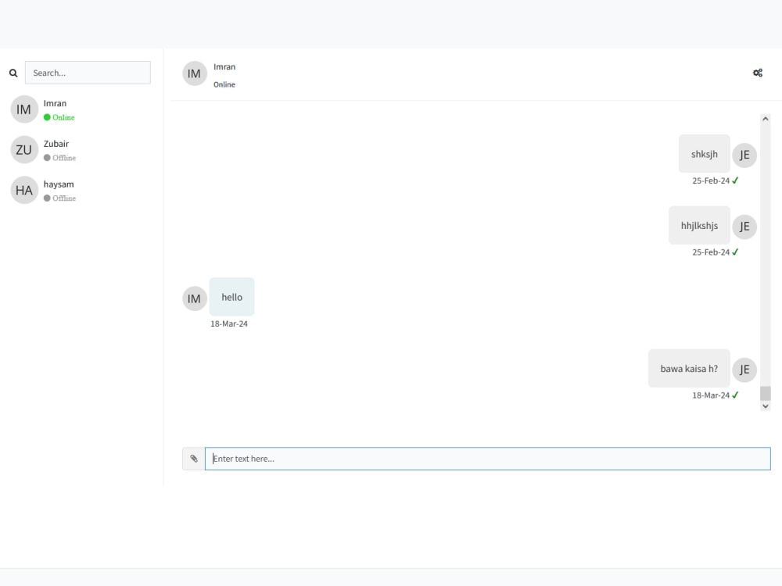Viewport: 782px width, 586px height.
Task: Click the 'hhjlkshjs' message bubble
Action: (699, 226)
